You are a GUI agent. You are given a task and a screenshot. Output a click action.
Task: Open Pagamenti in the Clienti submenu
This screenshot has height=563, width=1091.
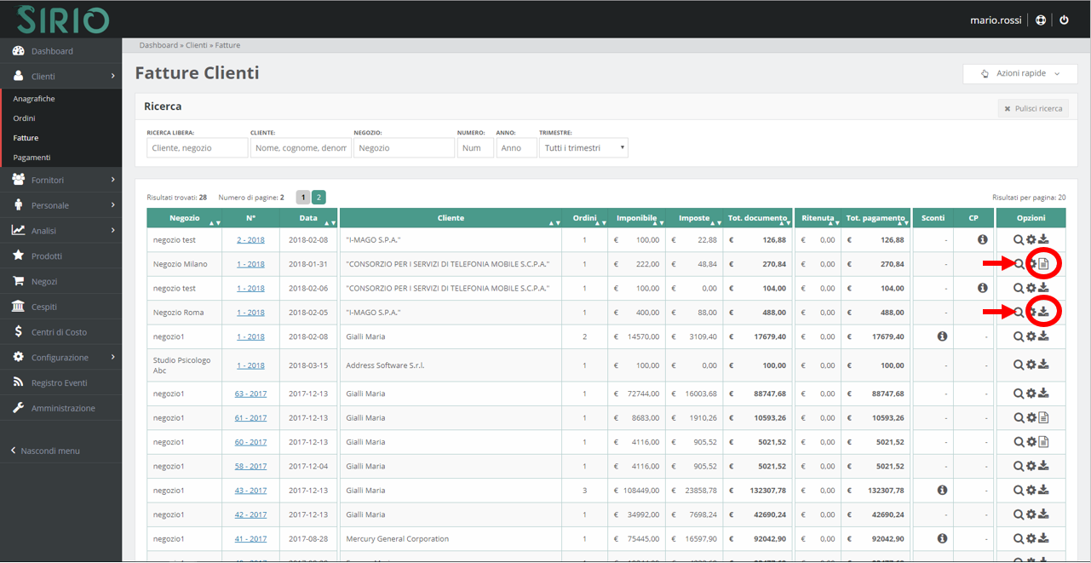point(32,158)
